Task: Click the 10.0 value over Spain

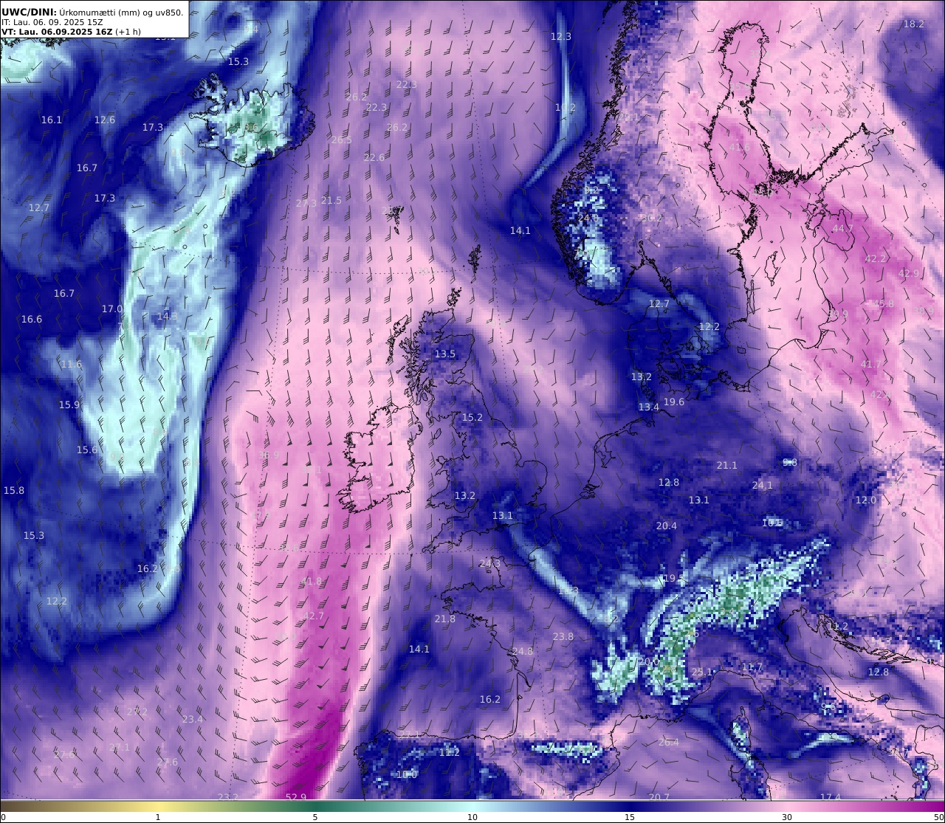Action: (407, 774)
